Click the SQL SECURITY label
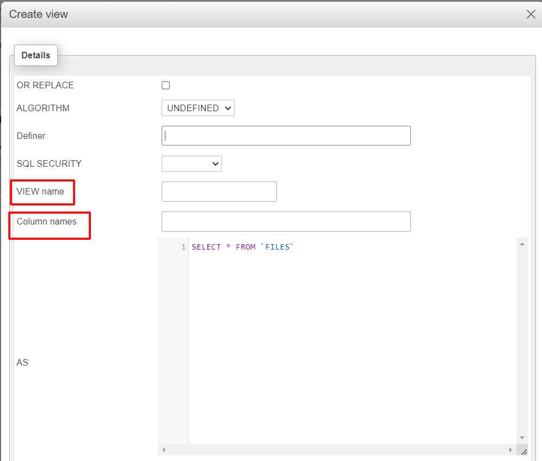The height and width of the screenshot is (461, 542). [49, 163]
